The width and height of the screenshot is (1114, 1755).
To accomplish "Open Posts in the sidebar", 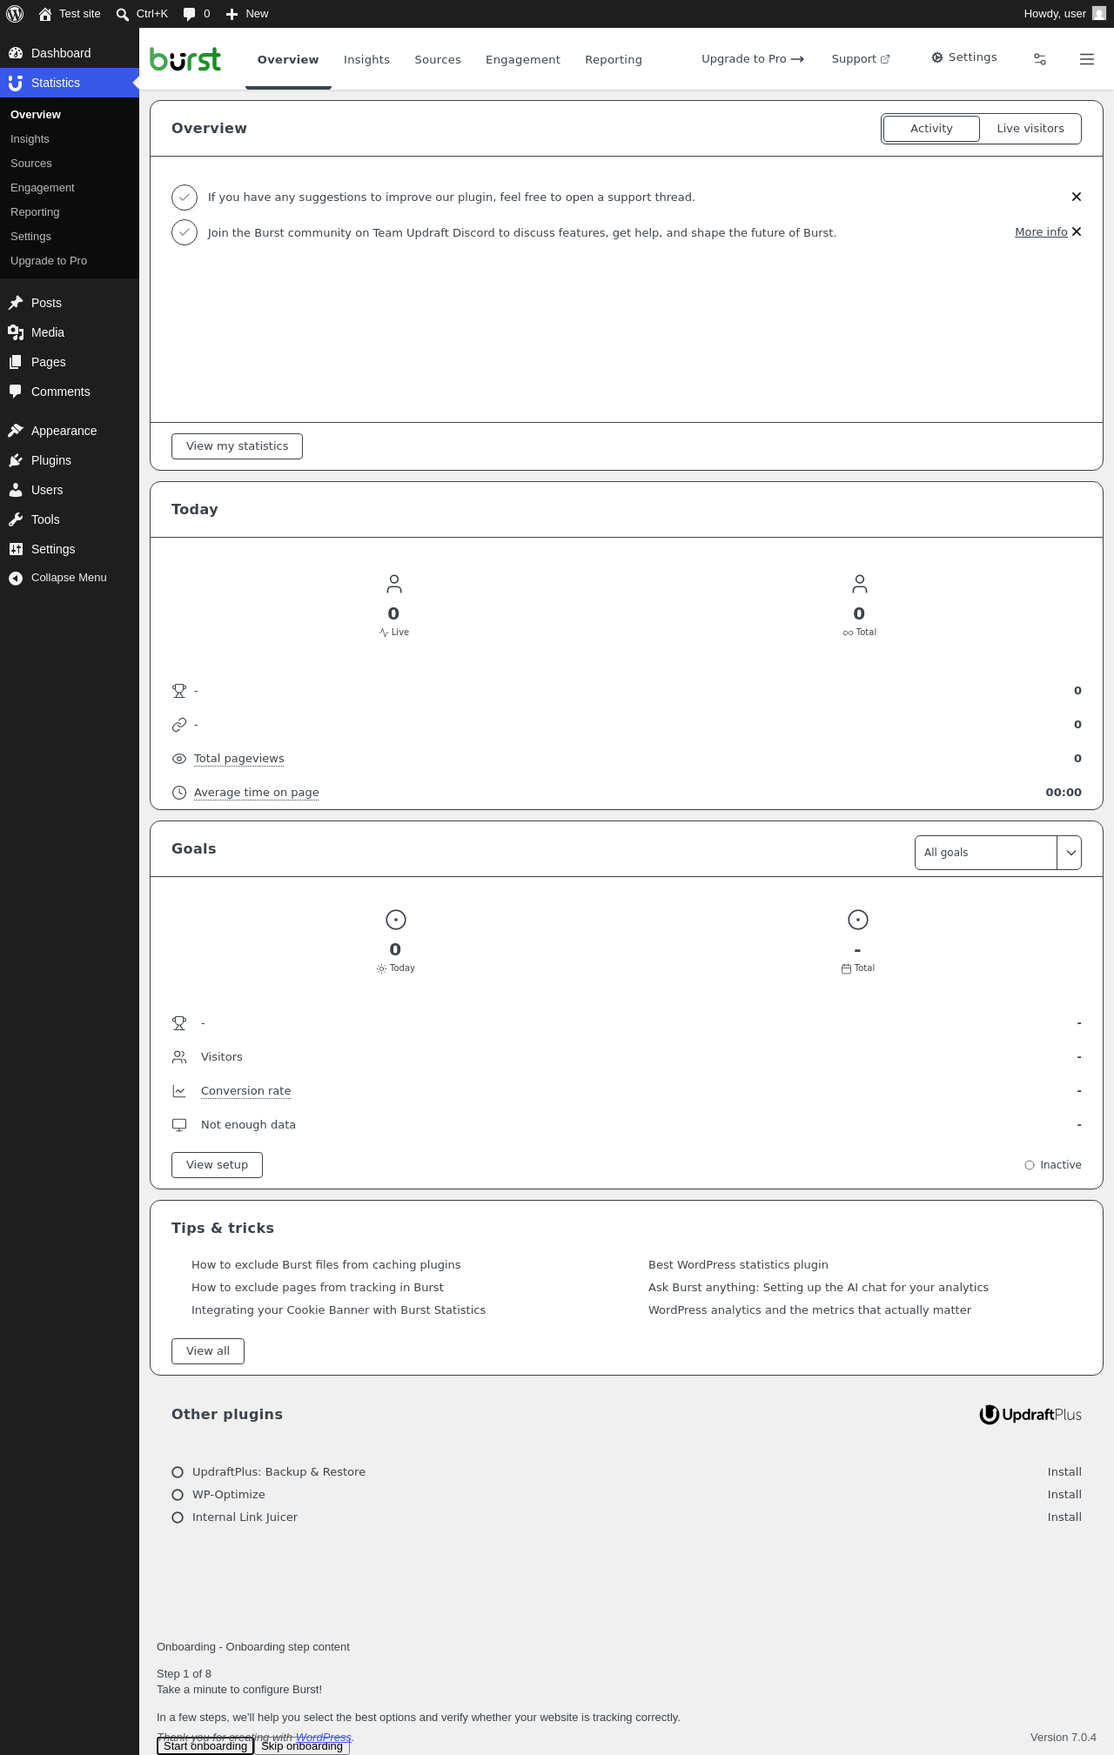I will [70, 303].
